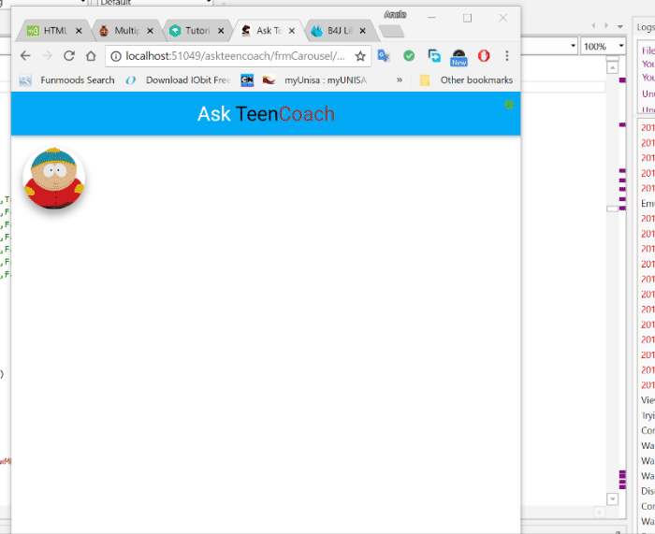Open the blue screen-share extension icon

434,55
